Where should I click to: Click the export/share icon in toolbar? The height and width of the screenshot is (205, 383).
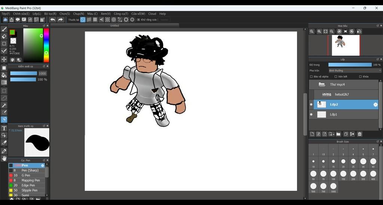pos(12,19)
